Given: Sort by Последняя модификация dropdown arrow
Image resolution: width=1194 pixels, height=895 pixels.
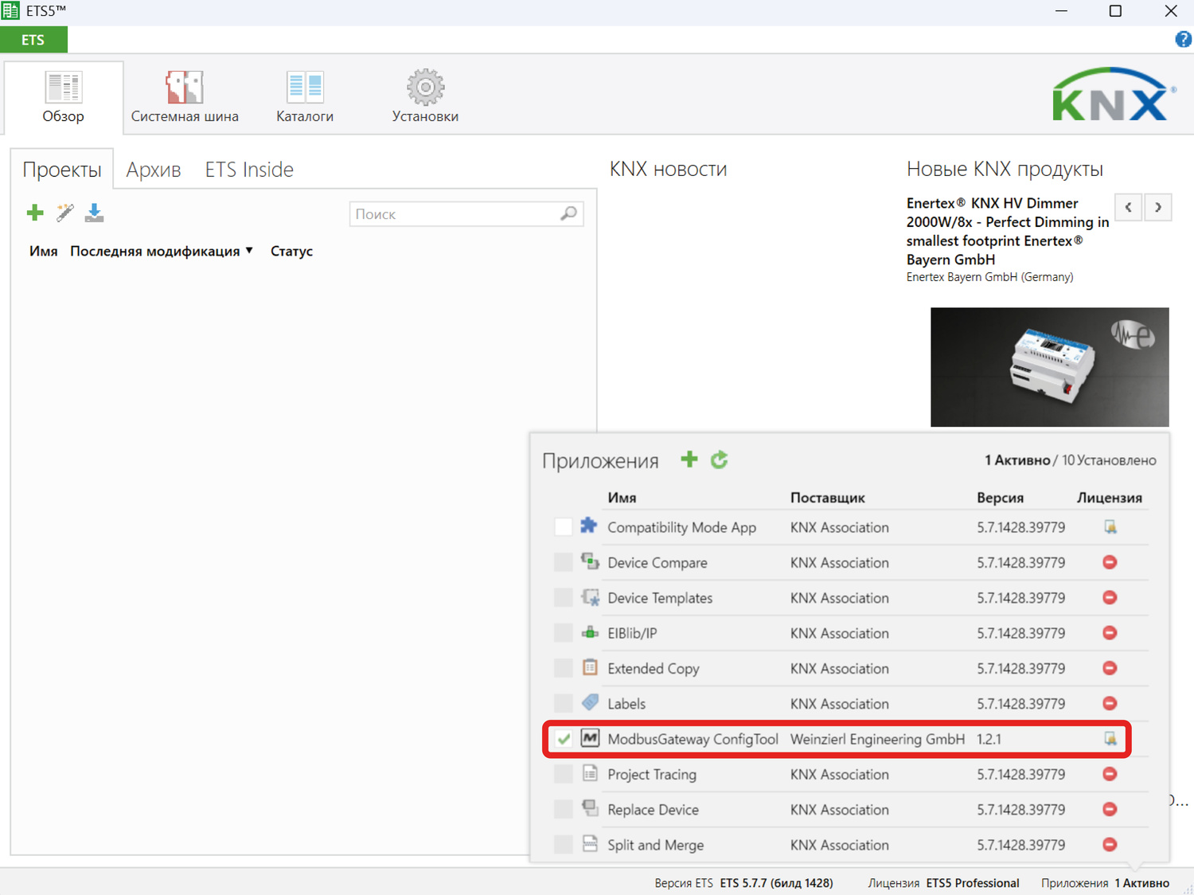Looking at the screenshot, I should 249,251.
